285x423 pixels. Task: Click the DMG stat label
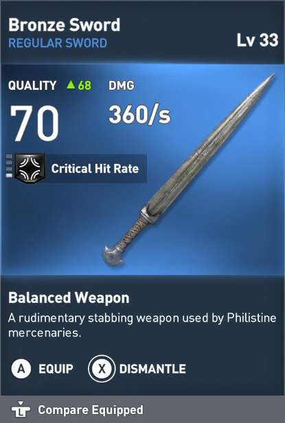pyautogui.click(x=122, y=86)
